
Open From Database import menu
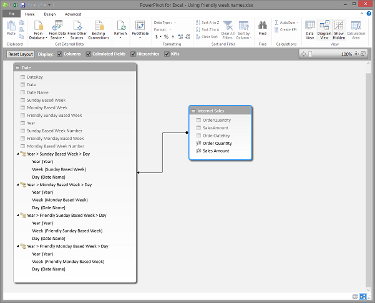point(38,30)
